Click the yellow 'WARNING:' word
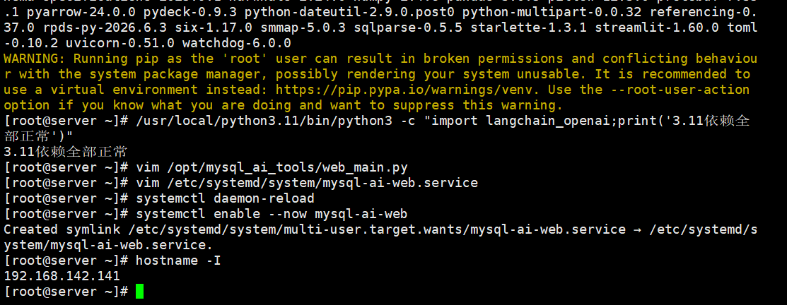Image resolution: width=787 pixels, height=305 pixels. pos(34,59)
